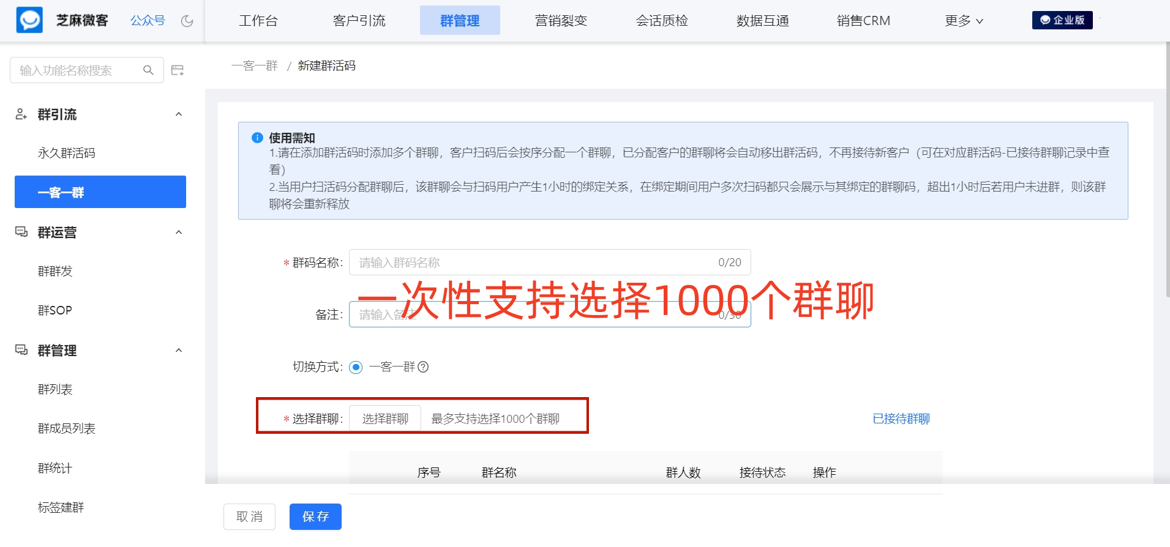
Task: Click the 企业版 badge button
Action: point(1062,20)
